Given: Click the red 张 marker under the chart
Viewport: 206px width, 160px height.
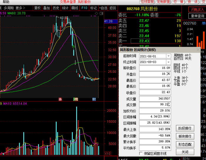Looking at the screenshot, I should tap(60, 99).
